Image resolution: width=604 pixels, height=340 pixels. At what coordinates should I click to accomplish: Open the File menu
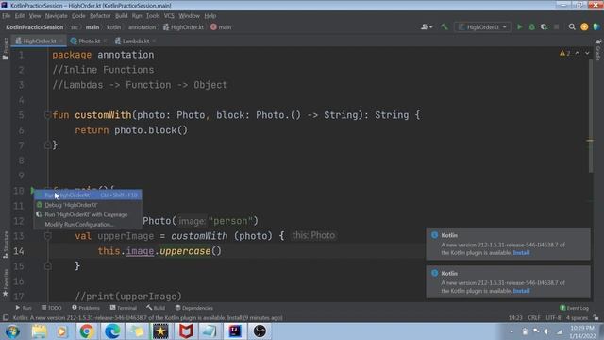(x=7, y=16)
